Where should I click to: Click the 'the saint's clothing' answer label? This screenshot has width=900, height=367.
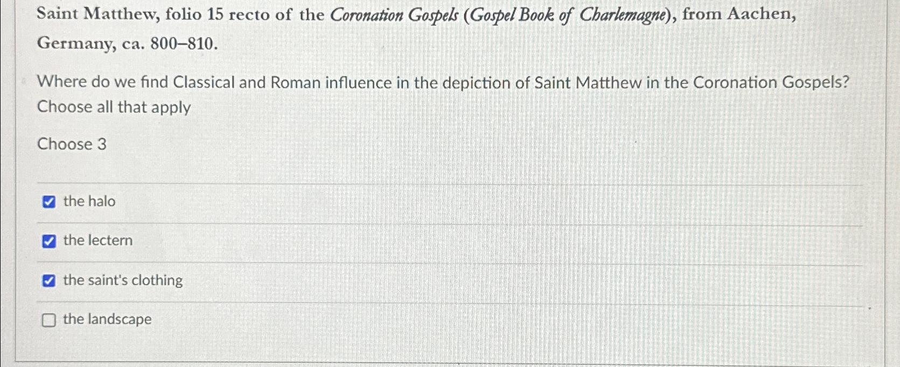[123, 280]
